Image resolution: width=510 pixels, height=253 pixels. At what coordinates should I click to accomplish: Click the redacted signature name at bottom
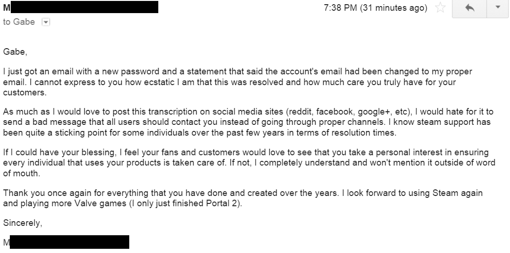69,242
